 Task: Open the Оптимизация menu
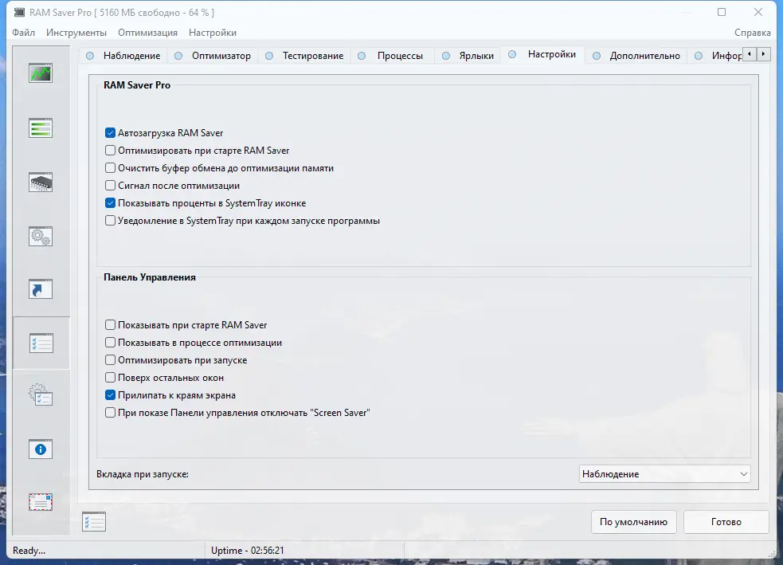(147, 33)
